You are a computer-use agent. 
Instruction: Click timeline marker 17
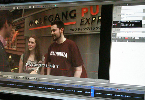(x=88, y=87)
